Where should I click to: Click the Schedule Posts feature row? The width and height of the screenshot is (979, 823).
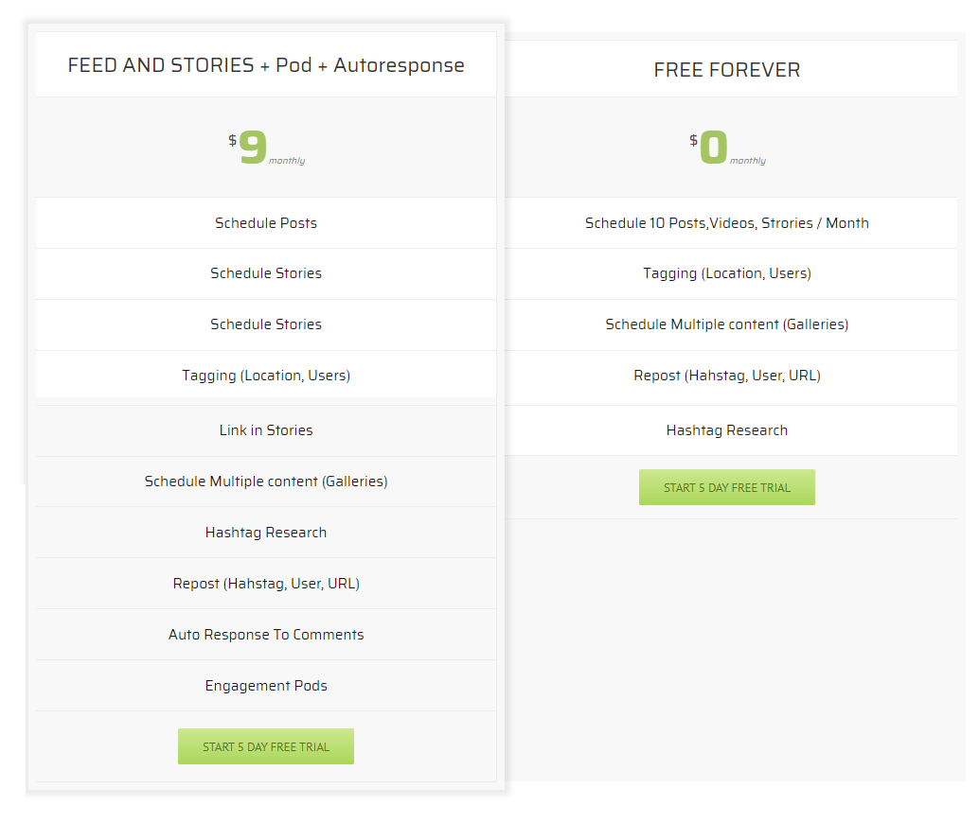coord(266,222)
